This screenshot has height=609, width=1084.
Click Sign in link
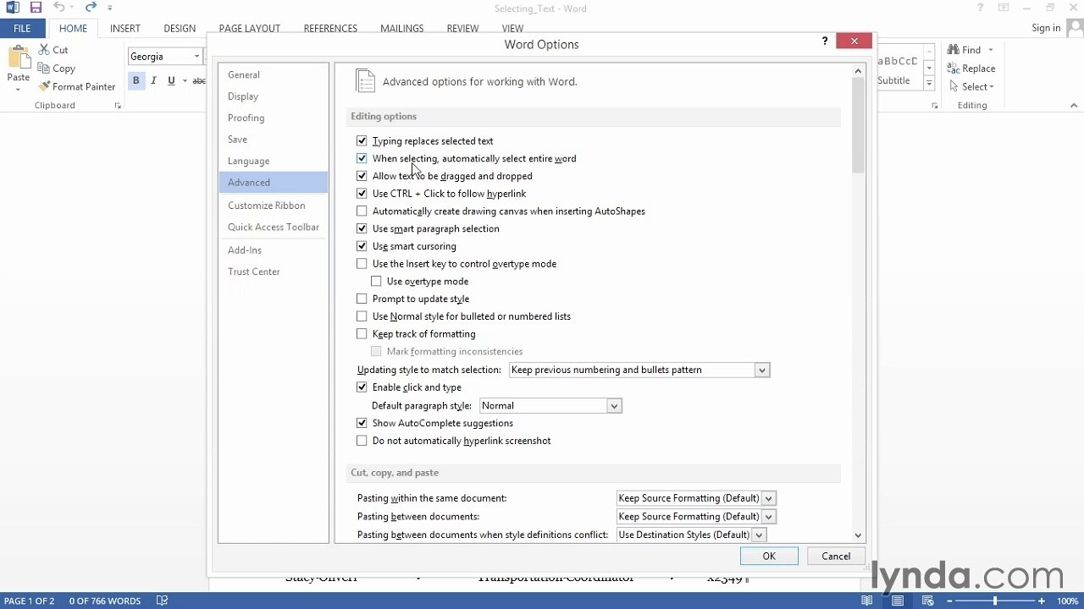1046,28
